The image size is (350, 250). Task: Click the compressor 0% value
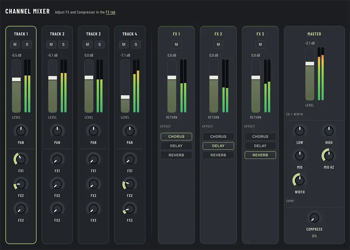(314, 236)
